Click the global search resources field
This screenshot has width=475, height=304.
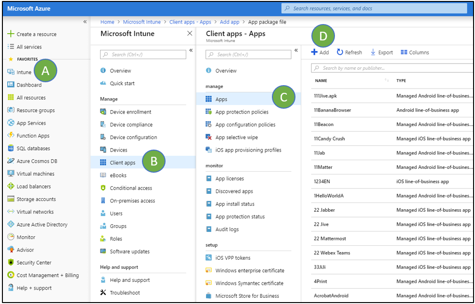[374, 8]
